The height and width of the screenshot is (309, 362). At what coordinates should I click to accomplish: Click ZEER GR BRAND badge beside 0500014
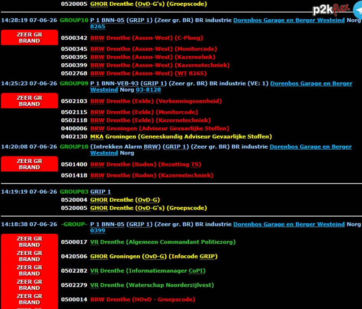tap(29, 299)
